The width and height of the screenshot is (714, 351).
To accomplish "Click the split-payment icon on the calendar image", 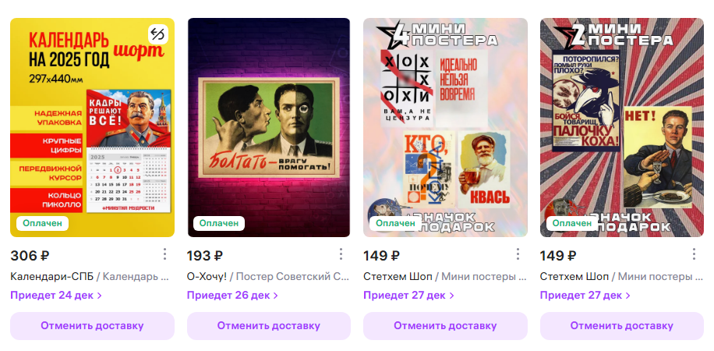I will tap(158, 34).
